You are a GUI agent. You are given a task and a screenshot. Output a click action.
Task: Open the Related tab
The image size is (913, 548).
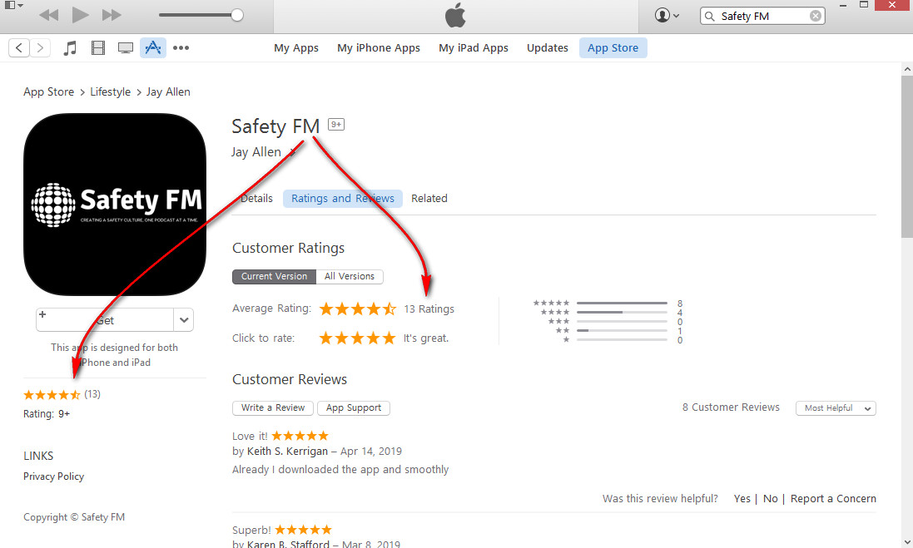pos(429,199)
